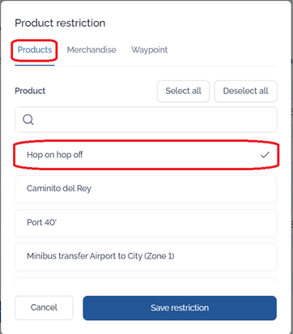Screen dimensions: 293x334
Task: Click the Select all button
Action: [183, 91]
